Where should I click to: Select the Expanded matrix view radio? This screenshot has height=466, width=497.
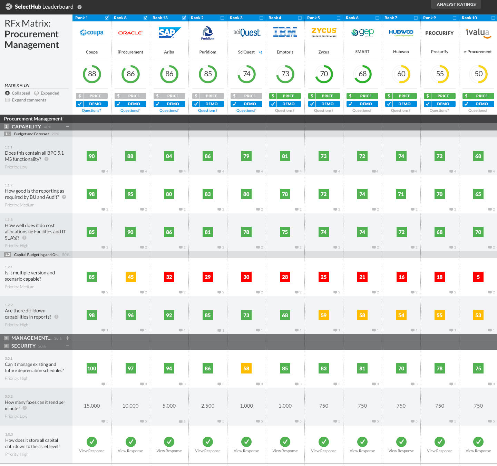[x=37, y=93]
